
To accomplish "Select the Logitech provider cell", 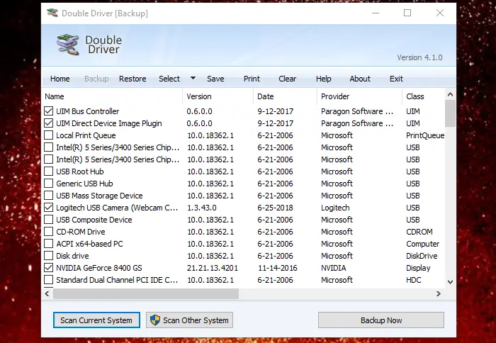I will click(335, 208).
